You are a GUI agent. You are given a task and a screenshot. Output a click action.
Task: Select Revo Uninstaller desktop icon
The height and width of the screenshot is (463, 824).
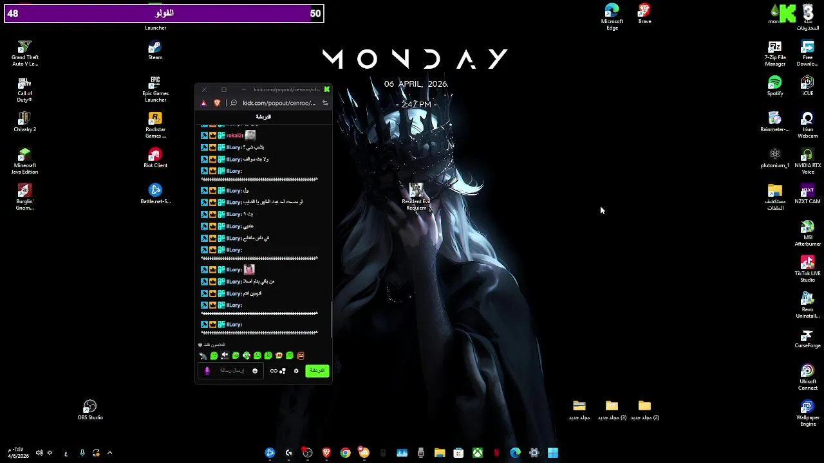click(x=807, y=305)
